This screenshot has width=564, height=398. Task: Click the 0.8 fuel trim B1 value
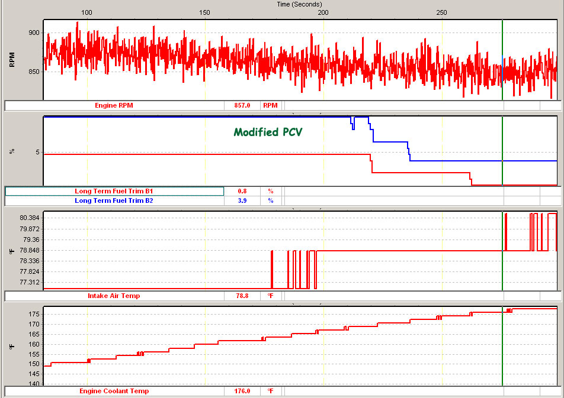(x=242, y=191)
